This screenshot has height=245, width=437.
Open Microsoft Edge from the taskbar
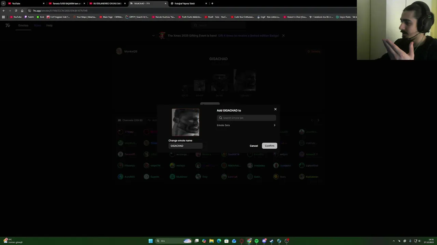coord(219,241)
